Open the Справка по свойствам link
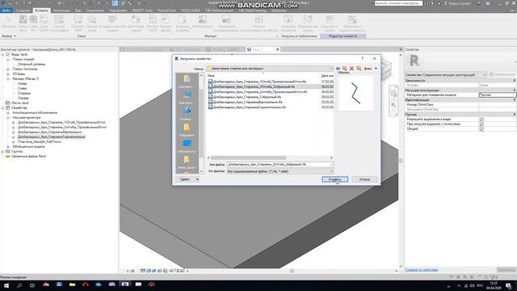Image resolution: width=517 pixels, height=291 pixels. pos(422,269)
